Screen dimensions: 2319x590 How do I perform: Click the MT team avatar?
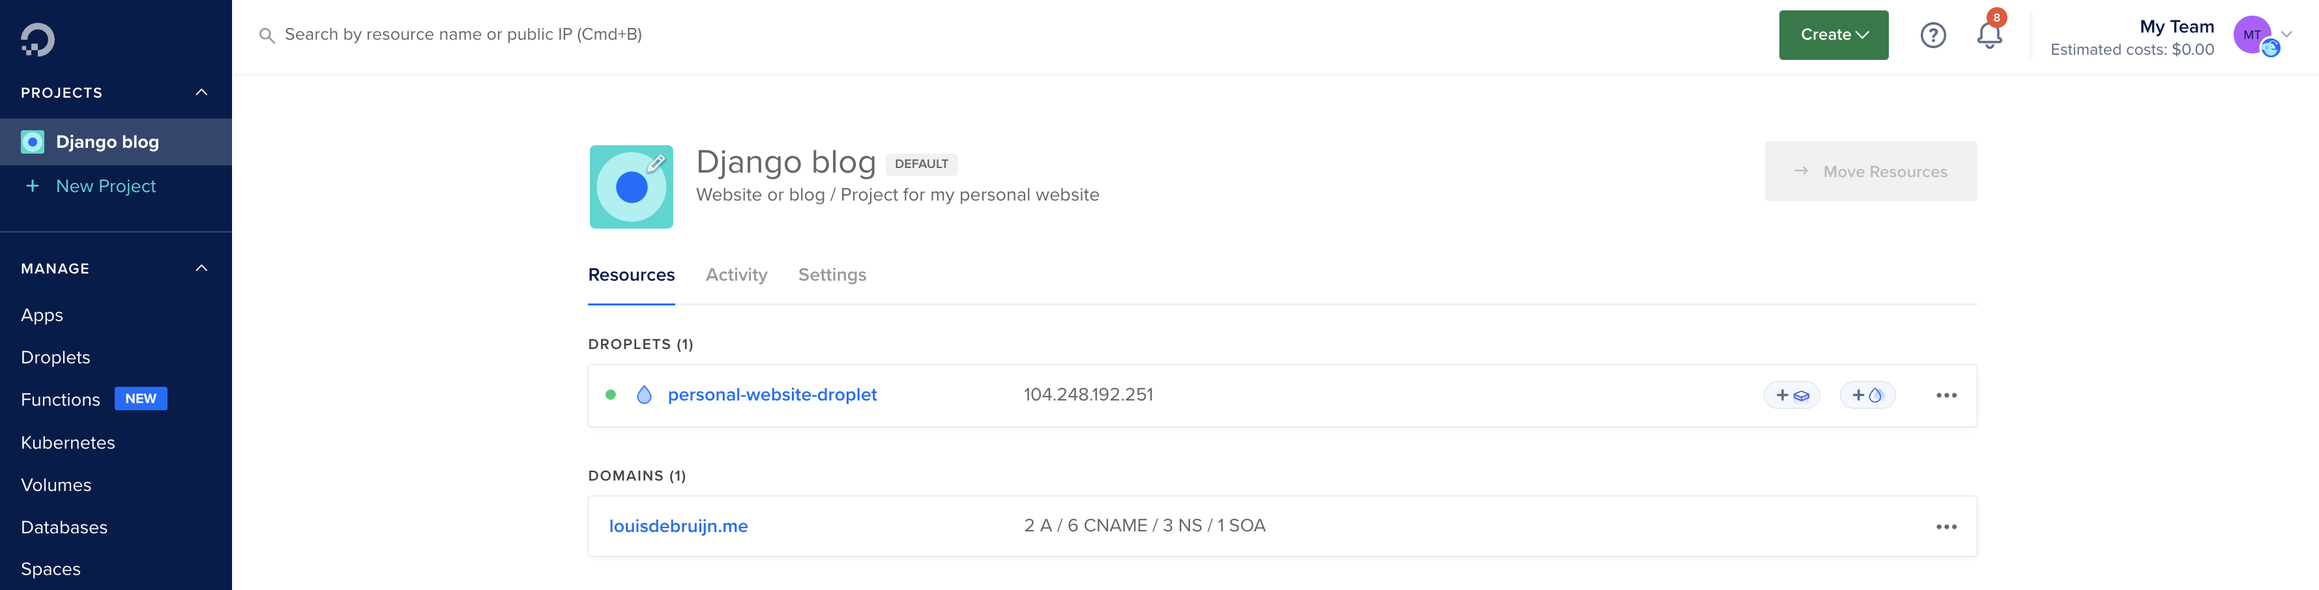[2253, 35]
